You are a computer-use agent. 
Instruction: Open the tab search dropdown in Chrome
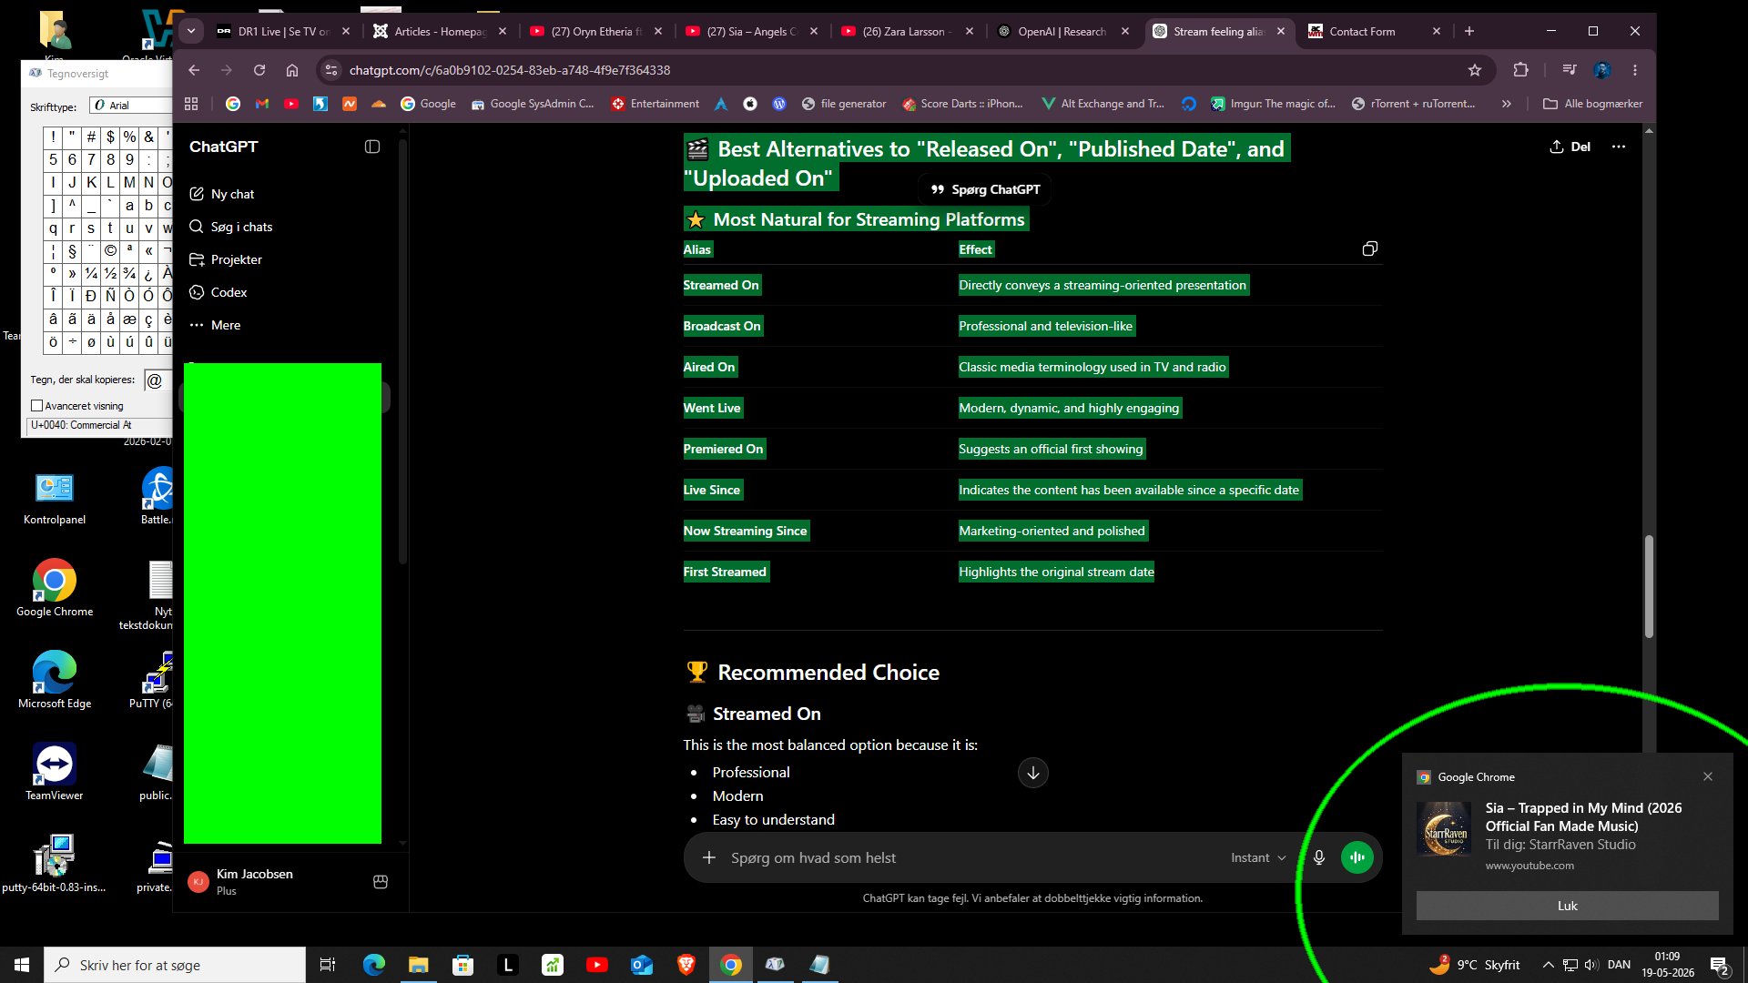191,31
